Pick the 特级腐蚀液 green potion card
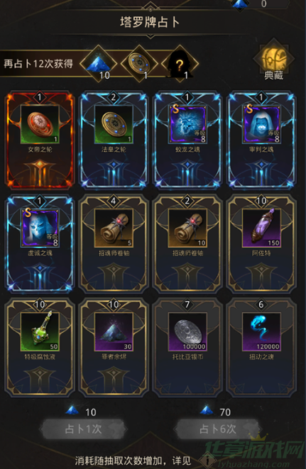 (40, 347)
